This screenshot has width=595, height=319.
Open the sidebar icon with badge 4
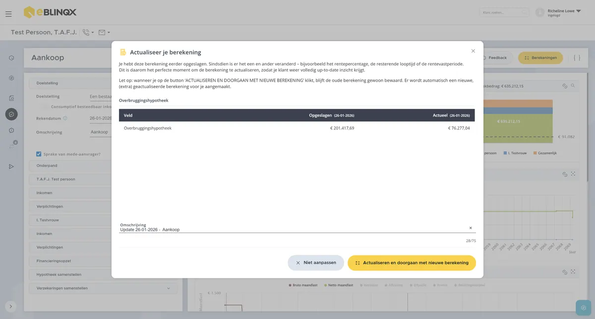pyautogui.click(x=12, y=145)
